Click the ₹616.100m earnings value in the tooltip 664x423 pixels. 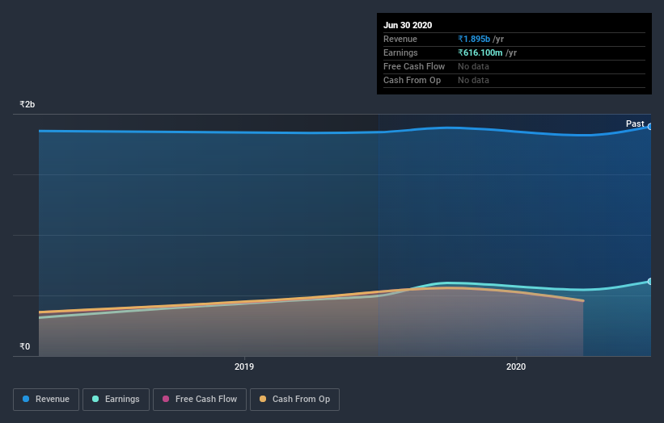[480, 52]
